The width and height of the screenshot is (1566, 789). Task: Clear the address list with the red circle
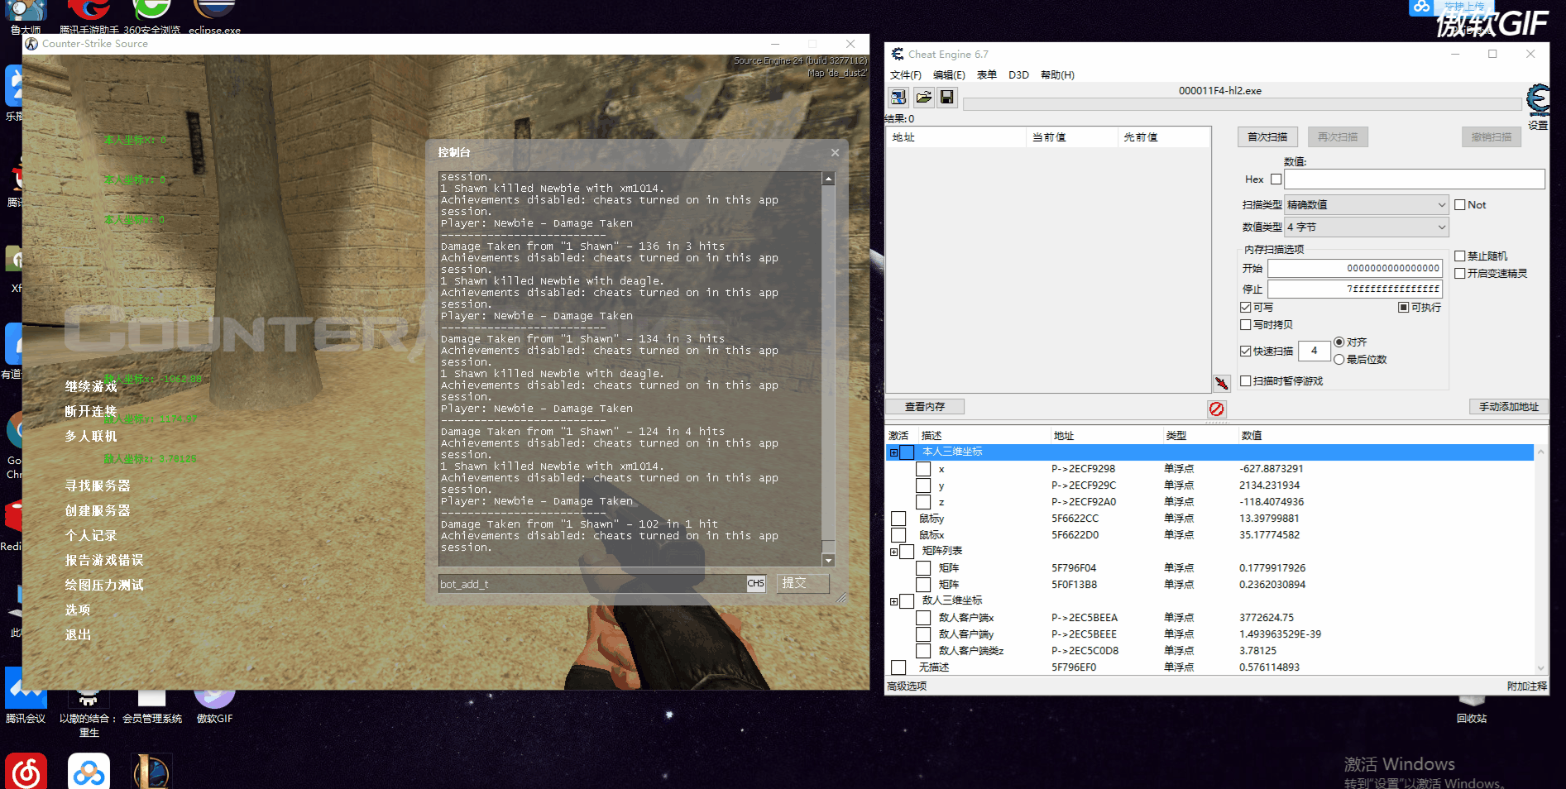(1216, 409)
